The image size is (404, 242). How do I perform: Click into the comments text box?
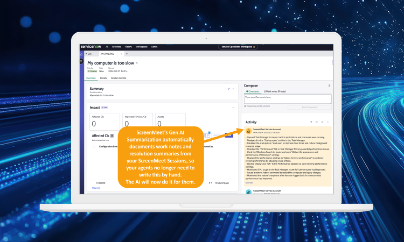tap(288, 99)
